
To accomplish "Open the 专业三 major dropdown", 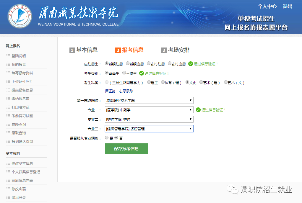I will click(149, 129).
